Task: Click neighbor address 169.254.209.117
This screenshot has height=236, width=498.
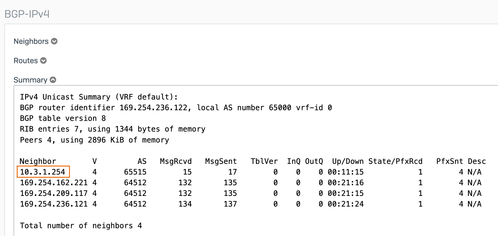Action: 54,193
